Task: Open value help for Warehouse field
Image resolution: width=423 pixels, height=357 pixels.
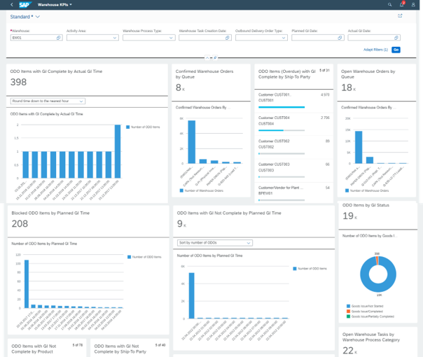Action: (x=59, y=38)
